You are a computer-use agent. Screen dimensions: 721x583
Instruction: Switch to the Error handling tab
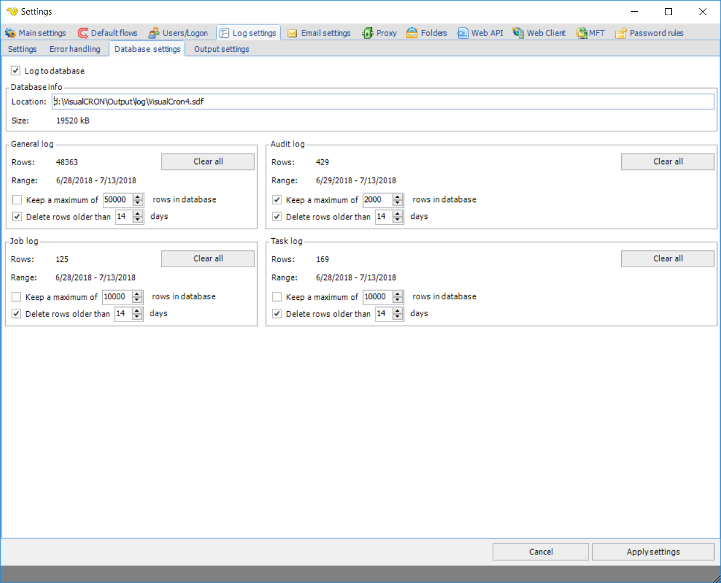tap(75, 49)
